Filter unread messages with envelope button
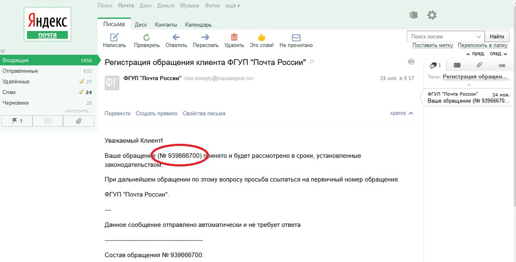Screen dimensions: 516x262 click(47, 121)
